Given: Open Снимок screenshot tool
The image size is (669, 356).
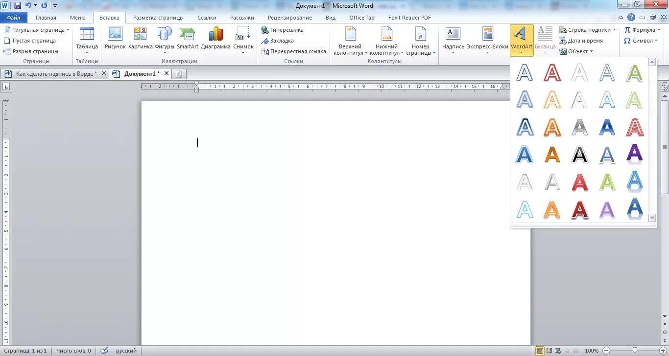Looking at the screenshot, I should tap(243, 40).
